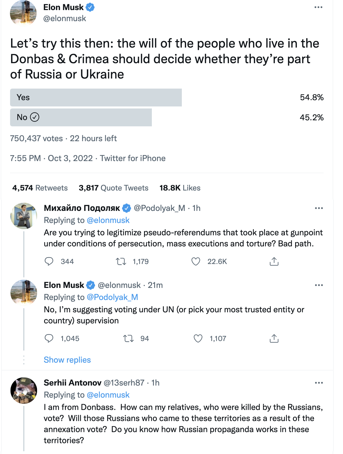
Task: Open Serhii Antonov's profile picture
Action: point(24,390)
